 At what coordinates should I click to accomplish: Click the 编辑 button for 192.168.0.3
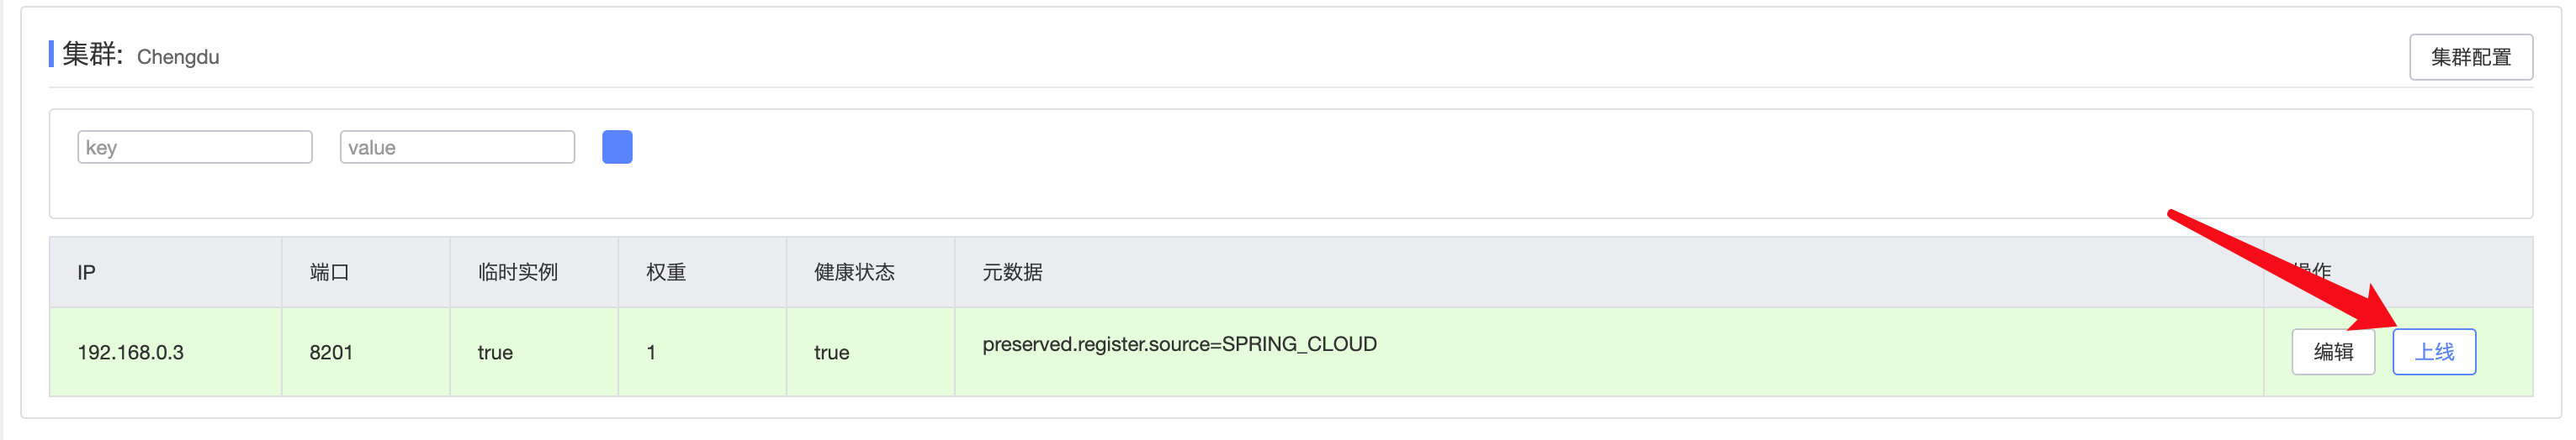click(2332, 352)
